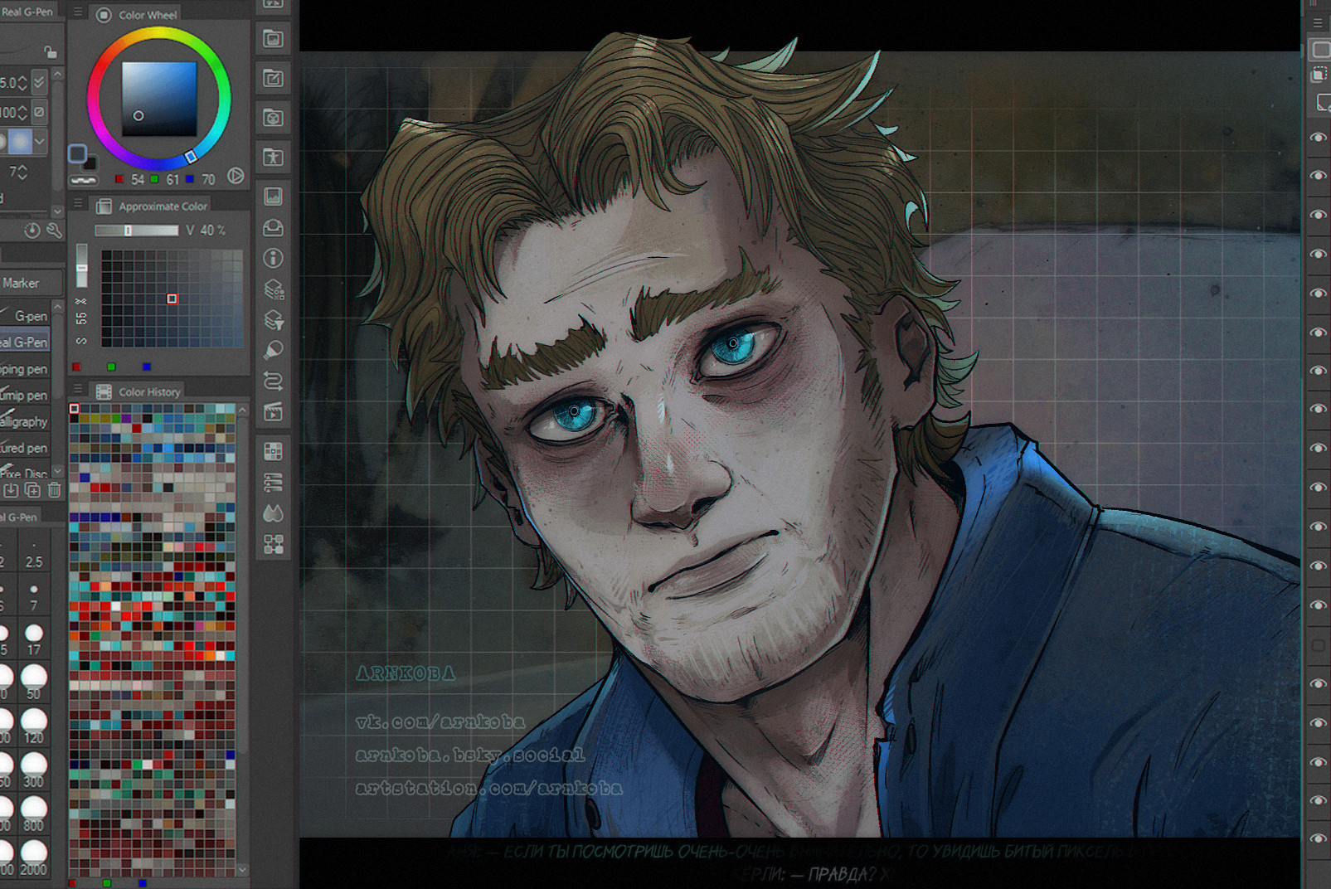Image resolution: width=1331 pixels, height=889 pixels.
Task: Open the Information palette icon
Action: point(273,258)
